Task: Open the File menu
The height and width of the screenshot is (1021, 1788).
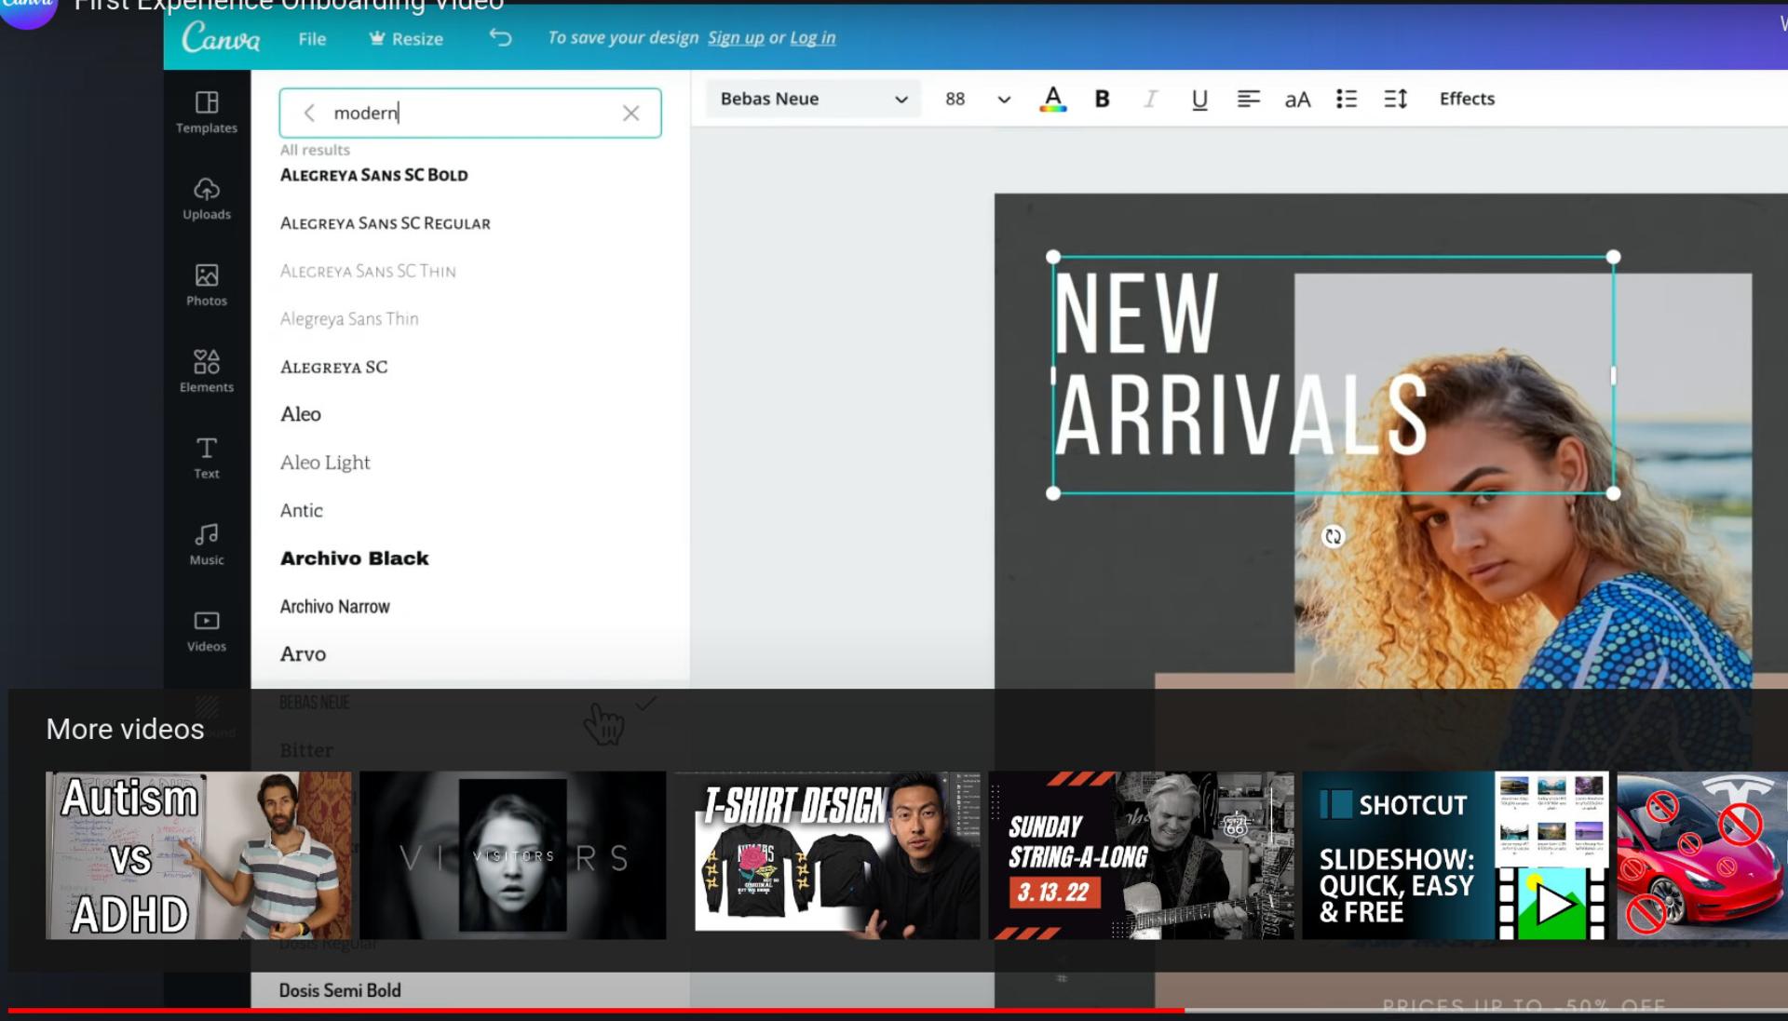Action: point(312,39)
